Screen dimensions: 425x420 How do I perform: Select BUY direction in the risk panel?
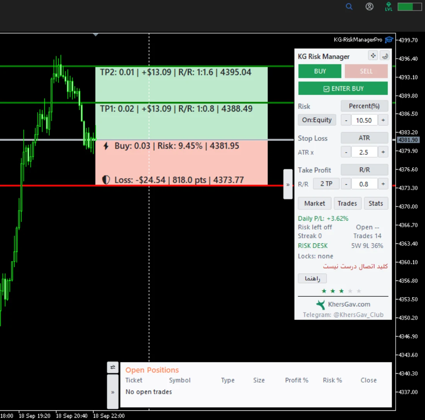point(320,71)
